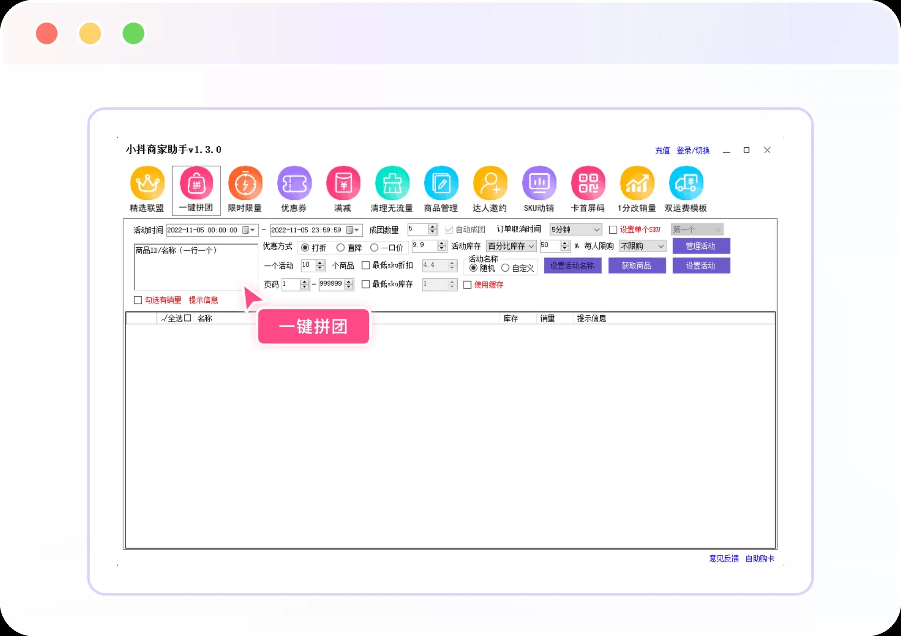Click the 设置活动 button
The image size is (901, 636).
pyautogui.click(x=701, y=266)
